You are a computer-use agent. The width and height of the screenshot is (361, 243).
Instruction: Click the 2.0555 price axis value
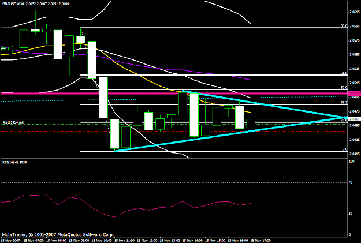[x=354, y=54]
